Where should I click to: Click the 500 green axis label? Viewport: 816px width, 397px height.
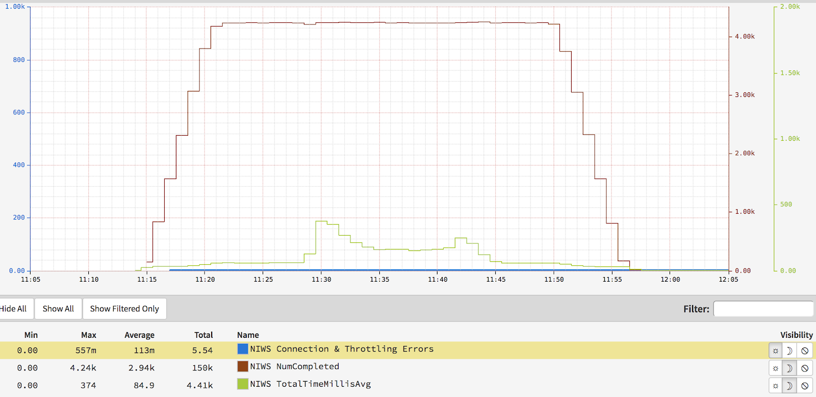tap(786, 205)
